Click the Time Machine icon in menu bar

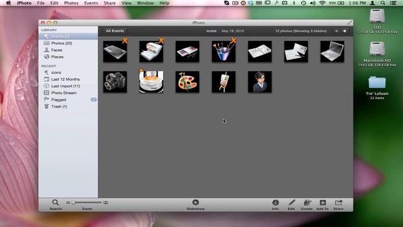coord(304,3)
